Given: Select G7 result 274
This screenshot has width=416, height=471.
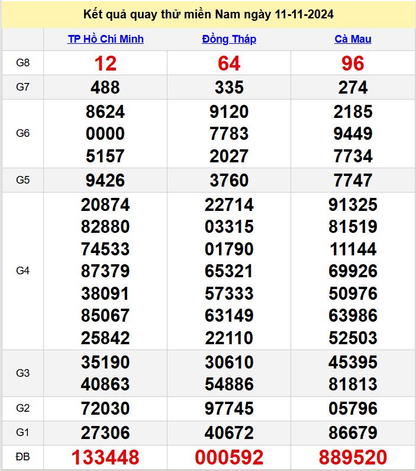Looking at the screenshot, I should pyautogui.click(x=353, y=88).
